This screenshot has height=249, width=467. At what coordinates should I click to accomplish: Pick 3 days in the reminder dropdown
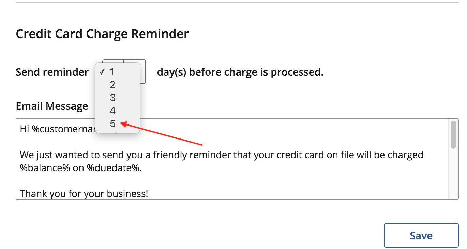[x=113, y=98]
